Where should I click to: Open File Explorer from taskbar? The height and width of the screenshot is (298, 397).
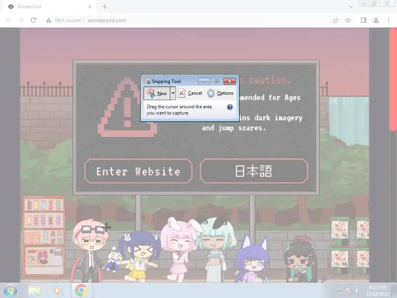click(35, 291)
